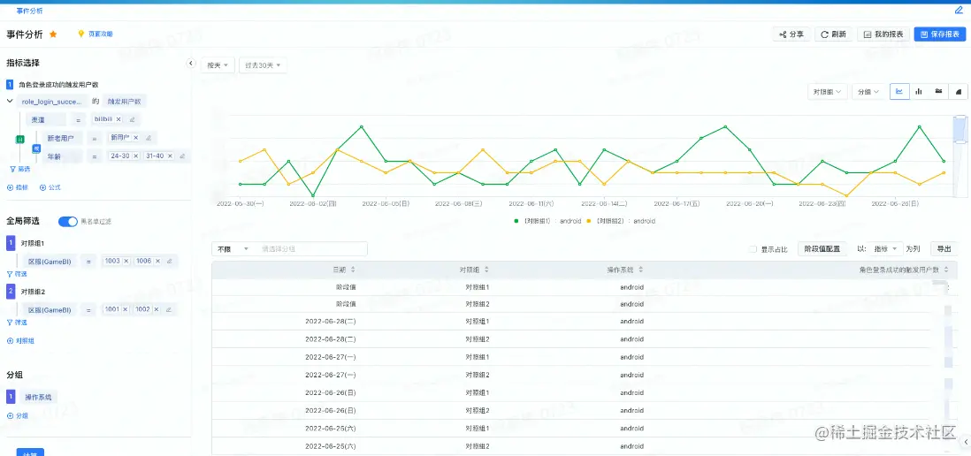
Task: Toggle the blue 或 OR logic badge
Action: click(36, 148)
